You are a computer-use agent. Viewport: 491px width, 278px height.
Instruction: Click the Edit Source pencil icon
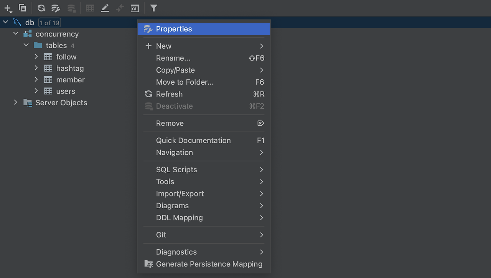(x=105, y=8)
